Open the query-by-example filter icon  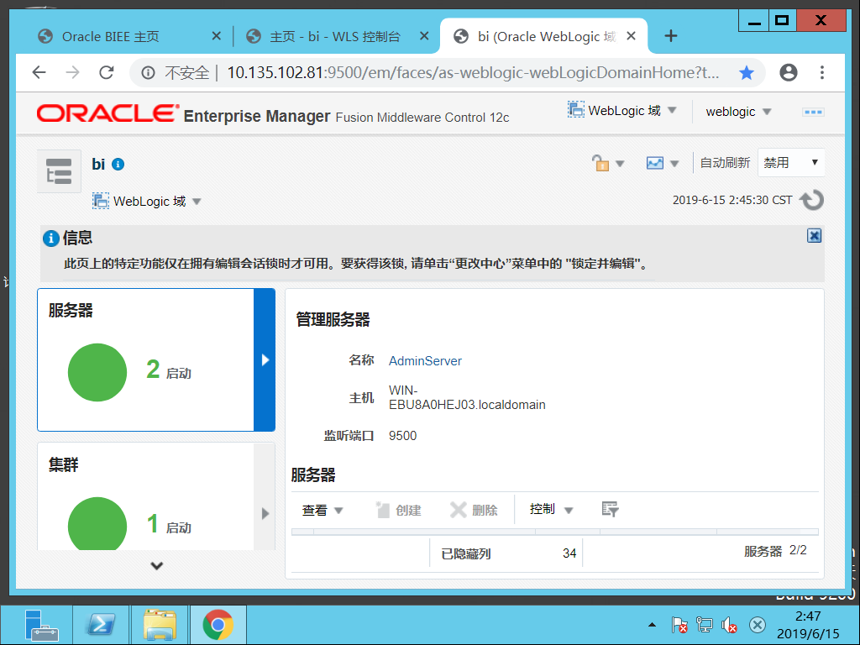[609, 509]
